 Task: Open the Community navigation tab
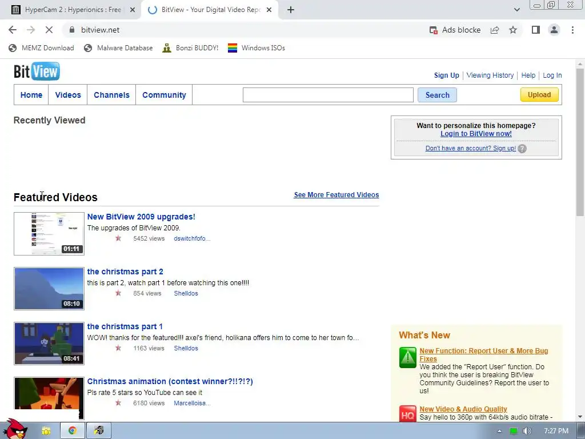pyautogui.click(x=164, y=95)
